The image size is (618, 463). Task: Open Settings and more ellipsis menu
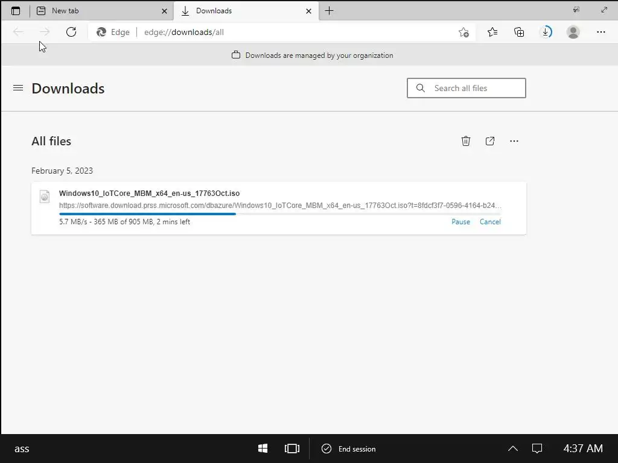[x=600, y=32]
